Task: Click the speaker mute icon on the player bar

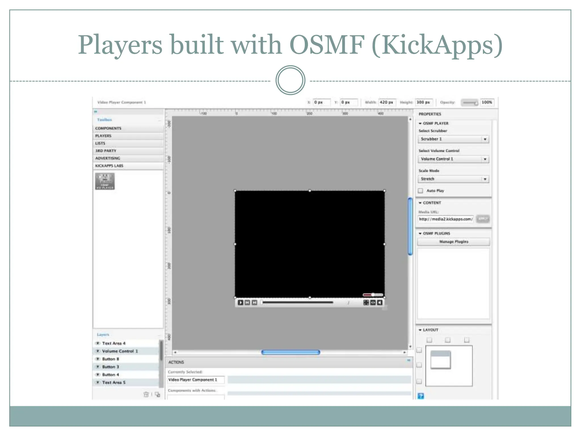Action: pos(380,303)
